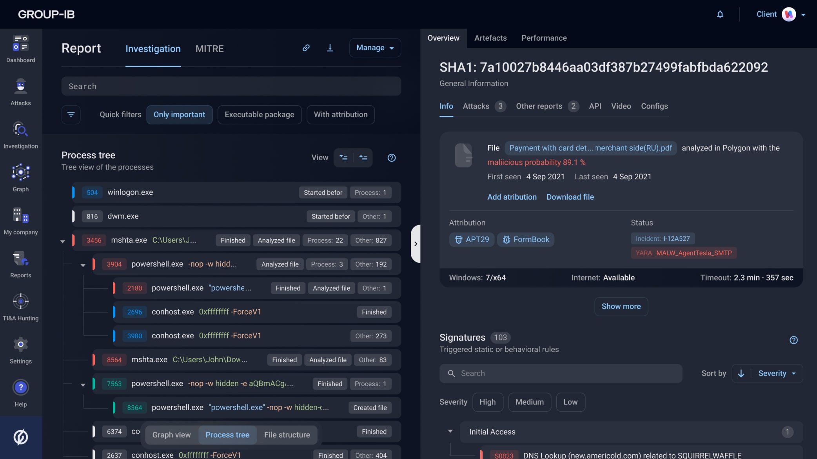817x459 pixels.
Task: Collapse the Initial Access signature group
Action: [450, 431]
